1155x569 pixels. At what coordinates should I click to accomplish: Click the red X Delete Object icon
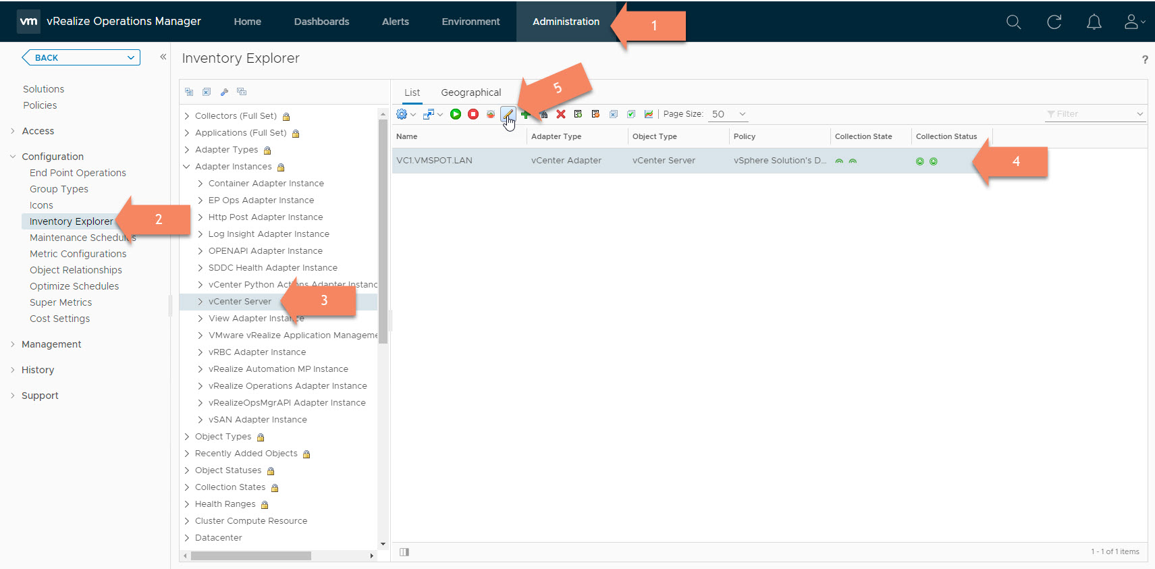pos(561,114)
